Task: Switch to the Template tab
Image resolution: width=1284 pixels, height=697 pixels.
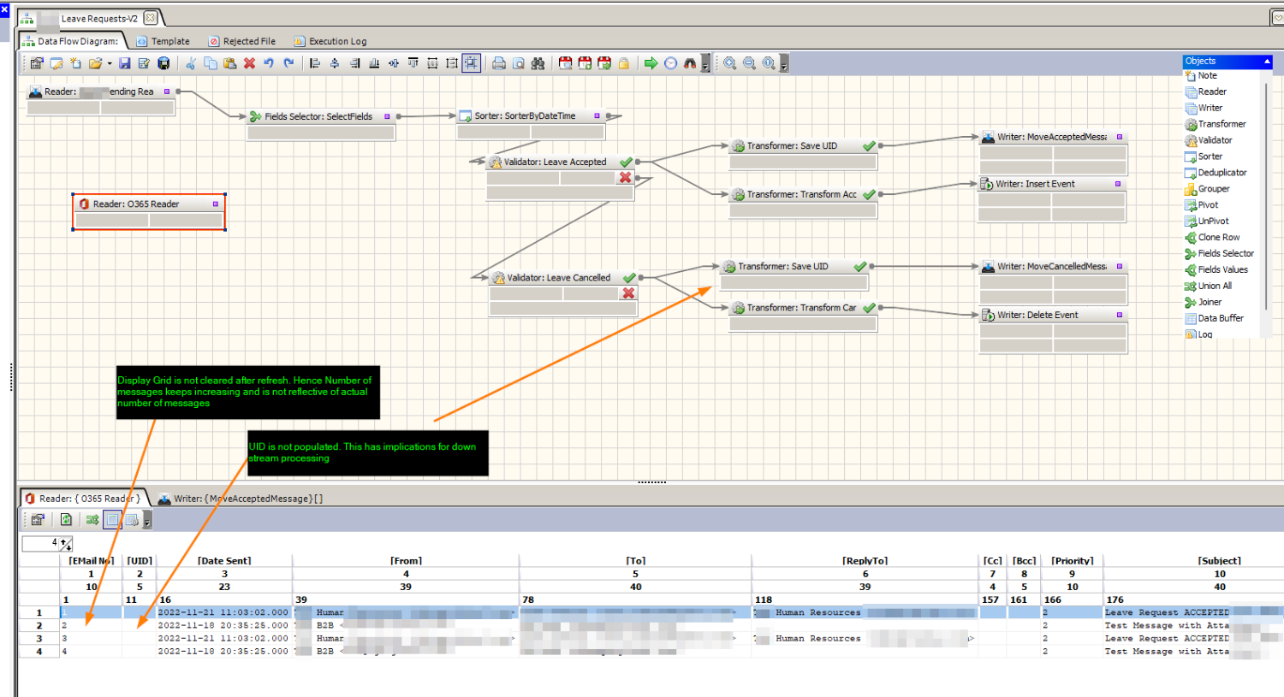Action: pos(163,41)
